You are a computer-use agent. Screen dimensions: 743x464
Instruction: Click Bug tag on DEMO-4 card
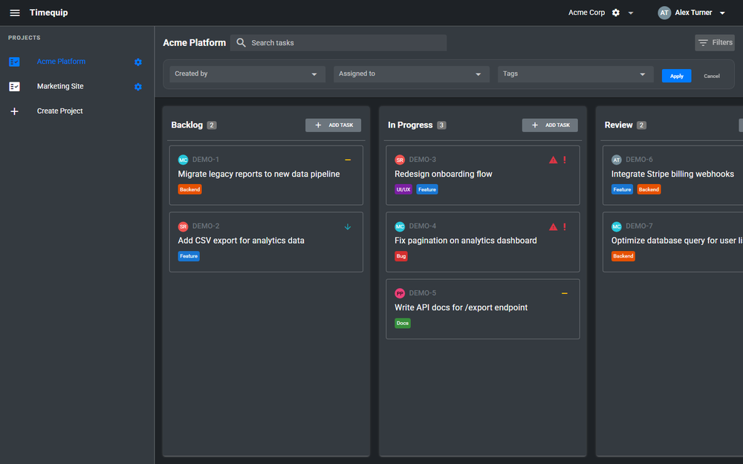pos(401,256)
